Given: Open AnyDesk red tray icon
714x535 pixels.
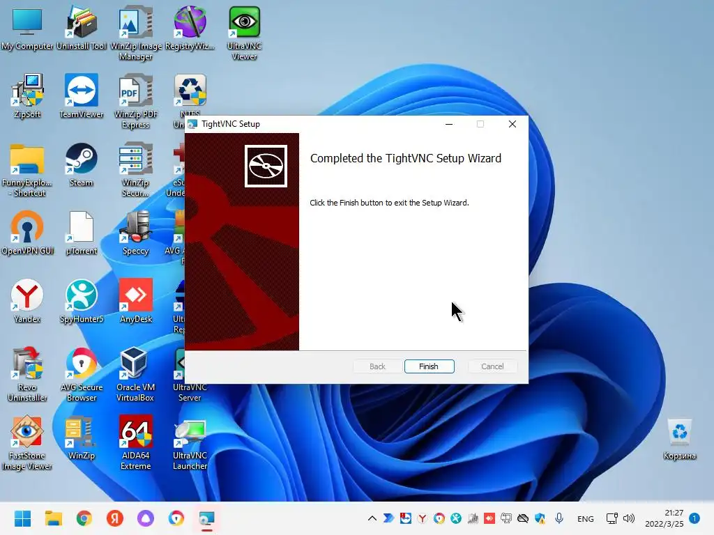Looking at the screenshot, I should 489,518.
